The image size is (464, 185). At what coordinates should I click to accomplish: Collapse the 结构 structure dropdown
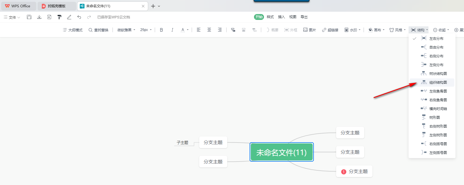[419, 30]
